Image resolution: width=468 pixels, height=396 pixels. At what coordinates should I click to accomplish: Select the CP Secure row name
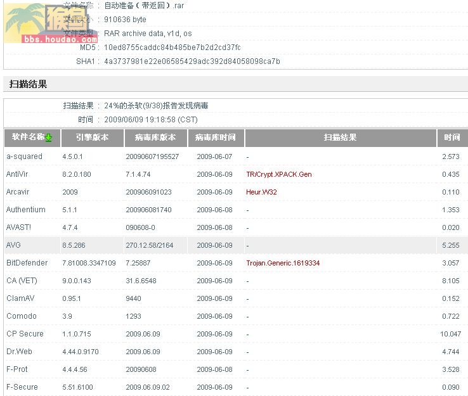[25, 334]
